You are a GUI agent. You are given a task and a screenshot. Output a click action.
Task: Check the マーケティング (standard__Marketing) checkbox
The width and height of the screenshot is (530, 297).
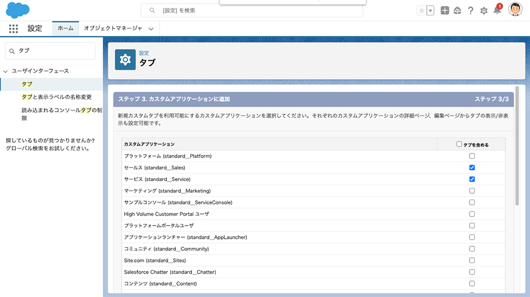472,191
